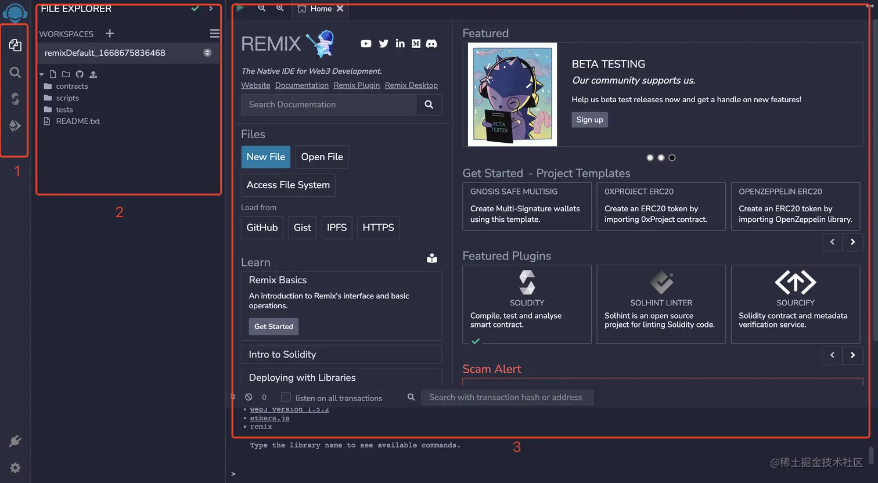Open the Remix Desktop link
This screenshot has width=878, height=483.
[x=411, y=85]
